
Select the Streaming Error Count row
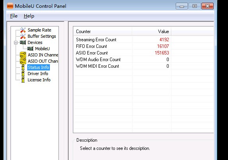[122, 40]
